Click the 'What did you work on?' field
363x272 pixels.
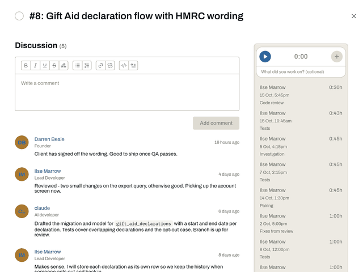tap(301, 72)
